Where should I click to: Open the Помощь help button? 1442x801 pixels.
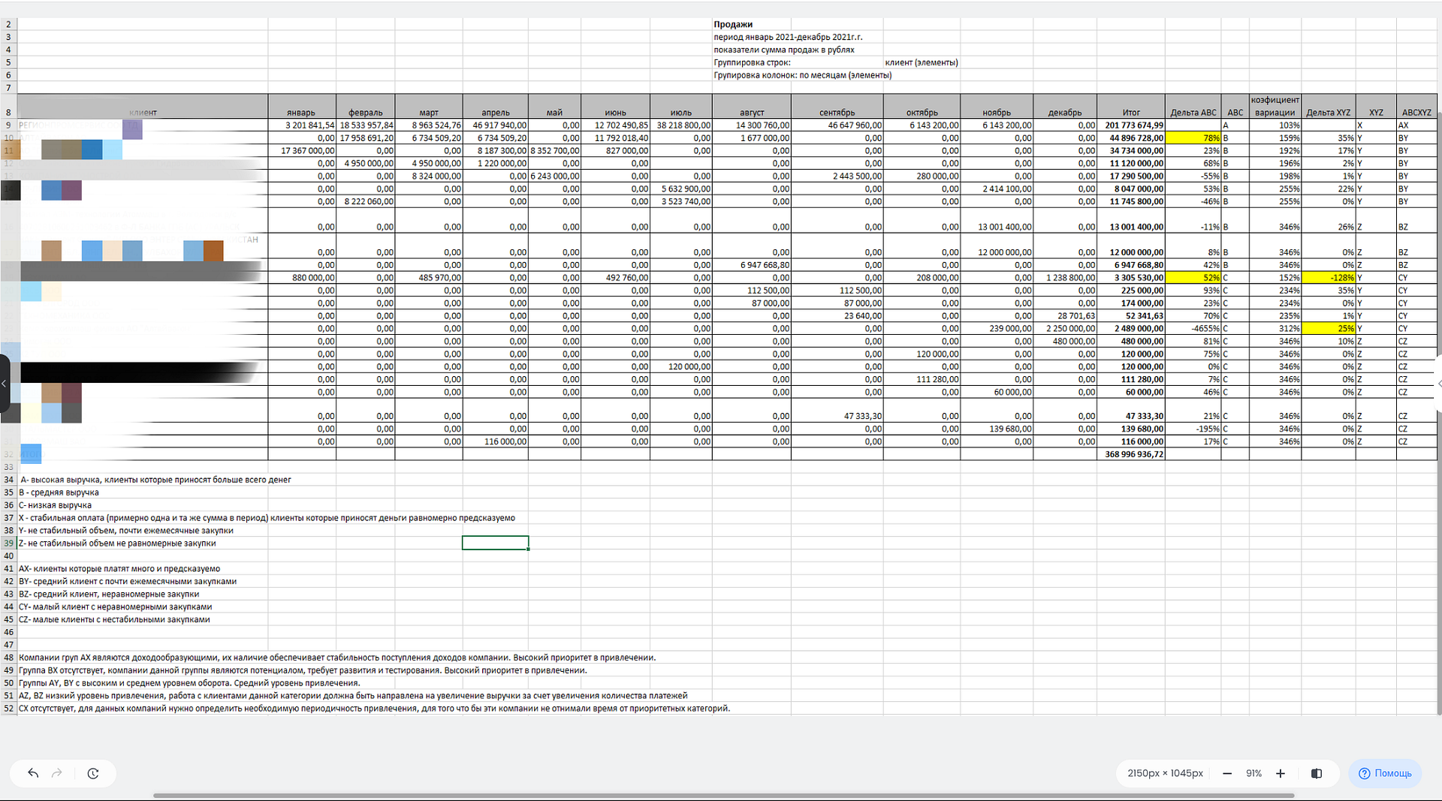(1385, 773)
